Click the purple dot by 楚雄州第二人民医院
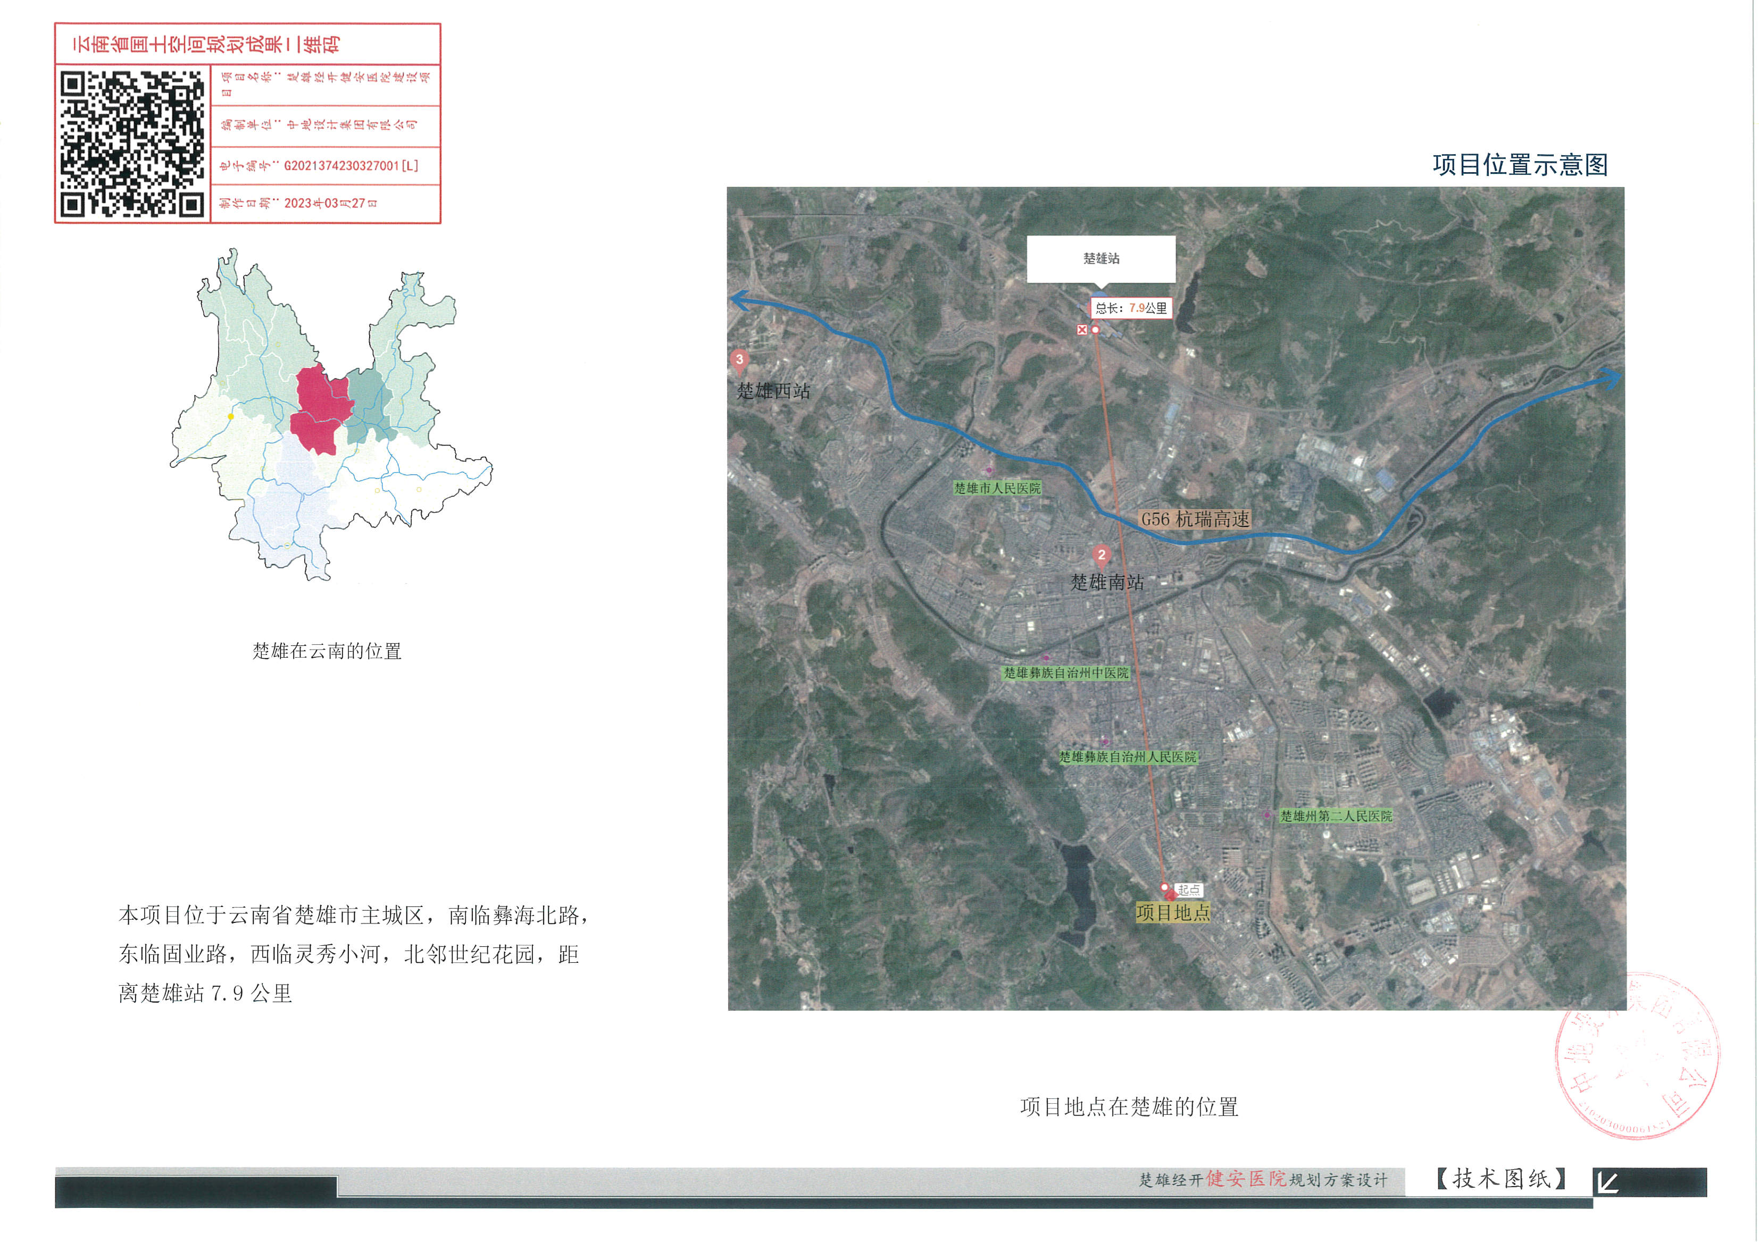The height and width of the screenshot is (1243, 1759). pos(1267,815)
